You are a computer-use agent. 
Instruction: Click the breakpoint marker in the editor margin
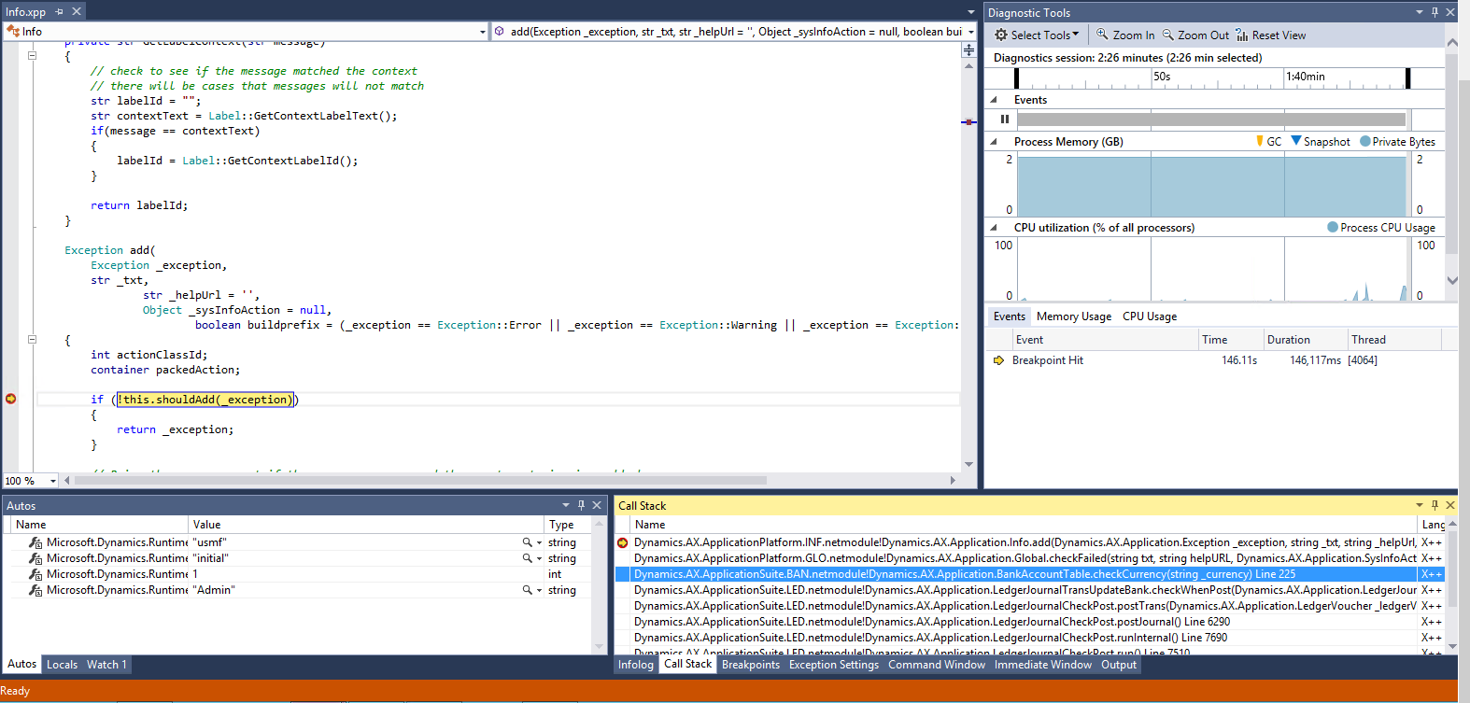coord(11,399)
